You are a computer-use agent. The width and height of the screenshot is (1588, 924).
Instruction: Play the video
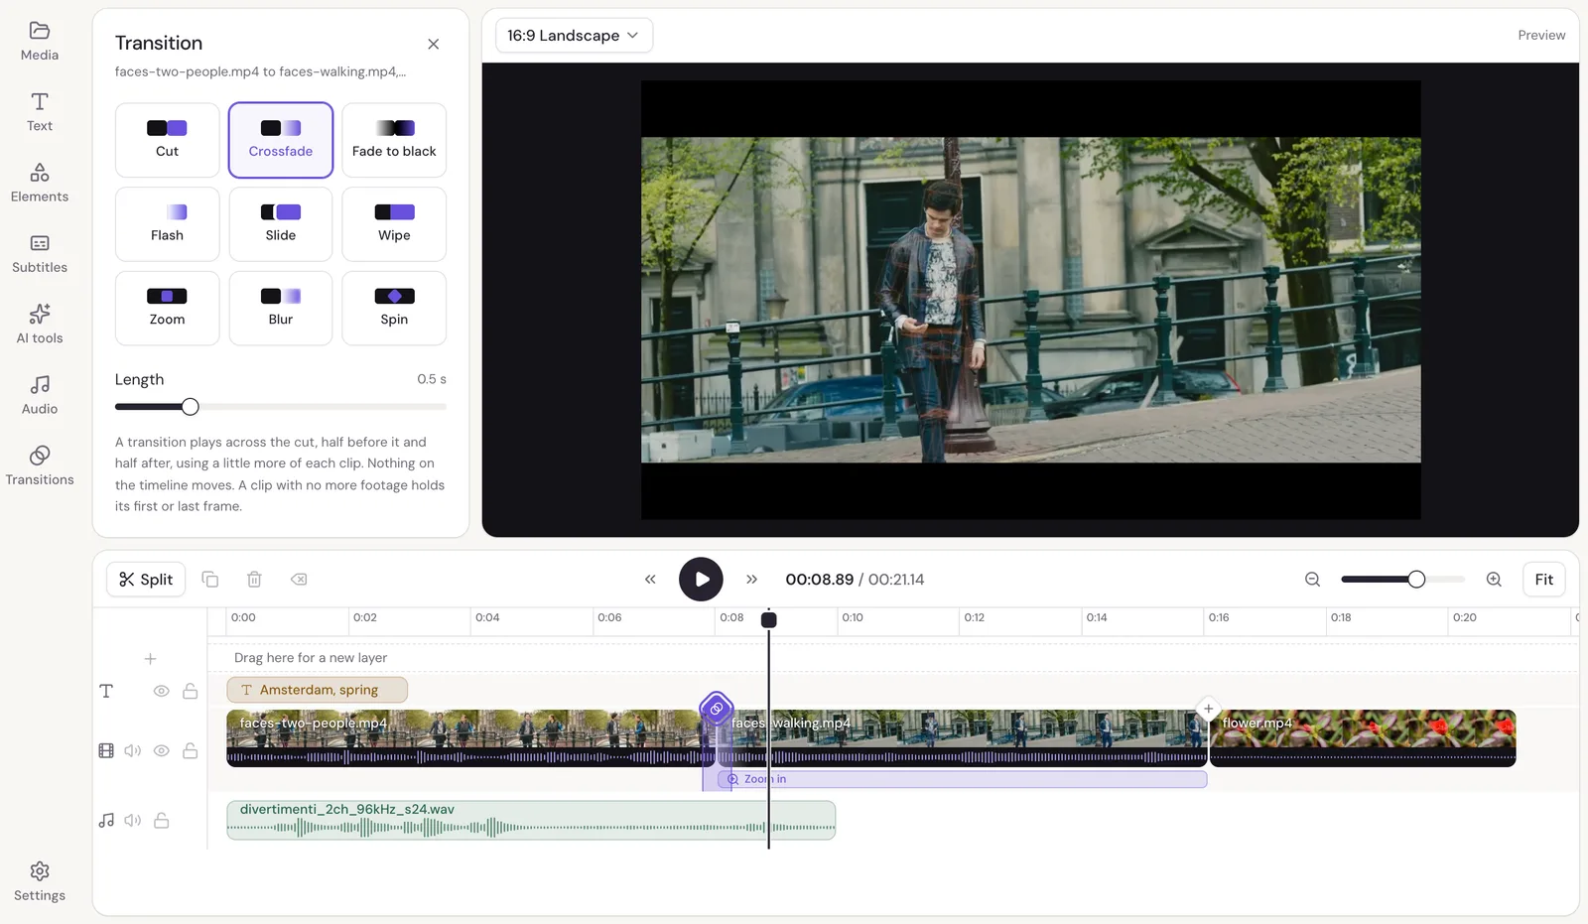[701, 580]
